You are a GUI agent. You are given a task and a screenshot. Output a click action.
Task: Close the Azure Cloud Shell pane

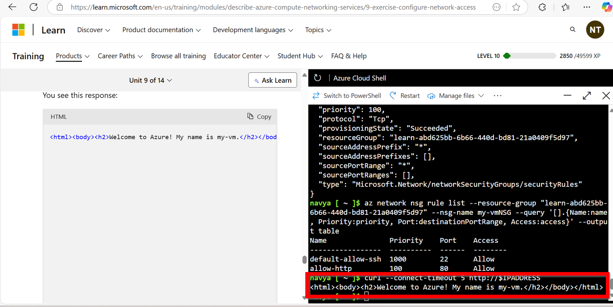point(606,96)
